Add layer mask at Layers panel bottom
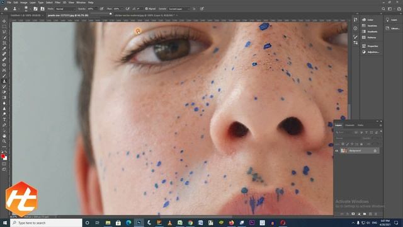 coord(353,214)
